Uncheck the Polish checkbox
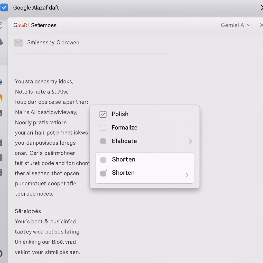263x263 pixels. tap(103, 114)
